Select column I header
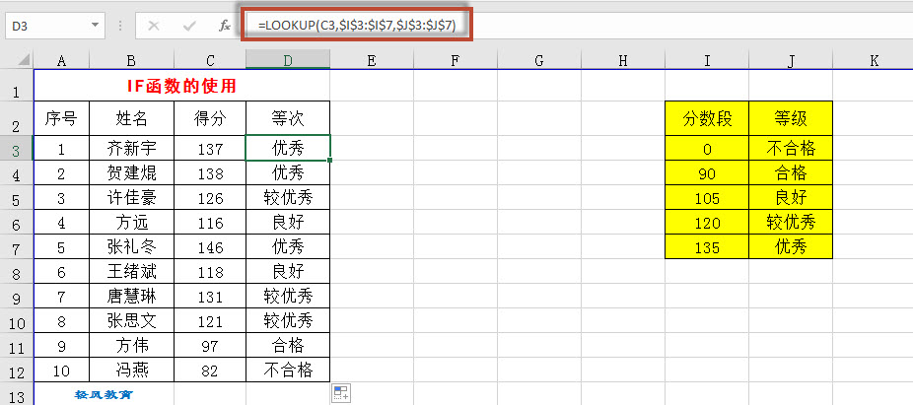Screen dimensions: 913x405 tap(707, 60)
